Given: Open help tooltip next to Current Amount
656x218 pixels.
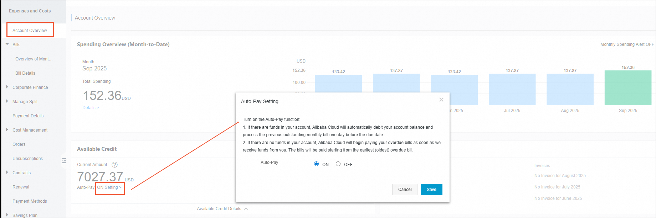Looking at the screenshot, I should (114, 165).
